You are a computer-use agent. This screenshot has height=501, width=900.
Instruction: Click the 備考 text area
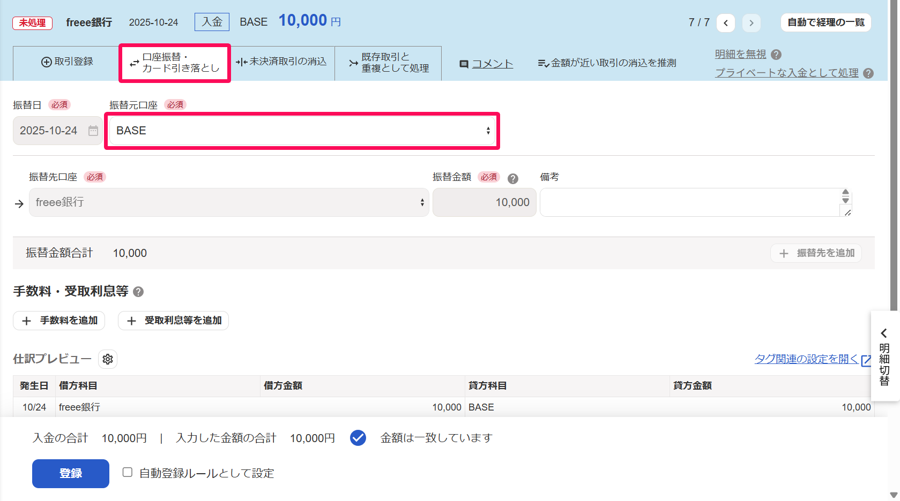[x=695, y=202]
